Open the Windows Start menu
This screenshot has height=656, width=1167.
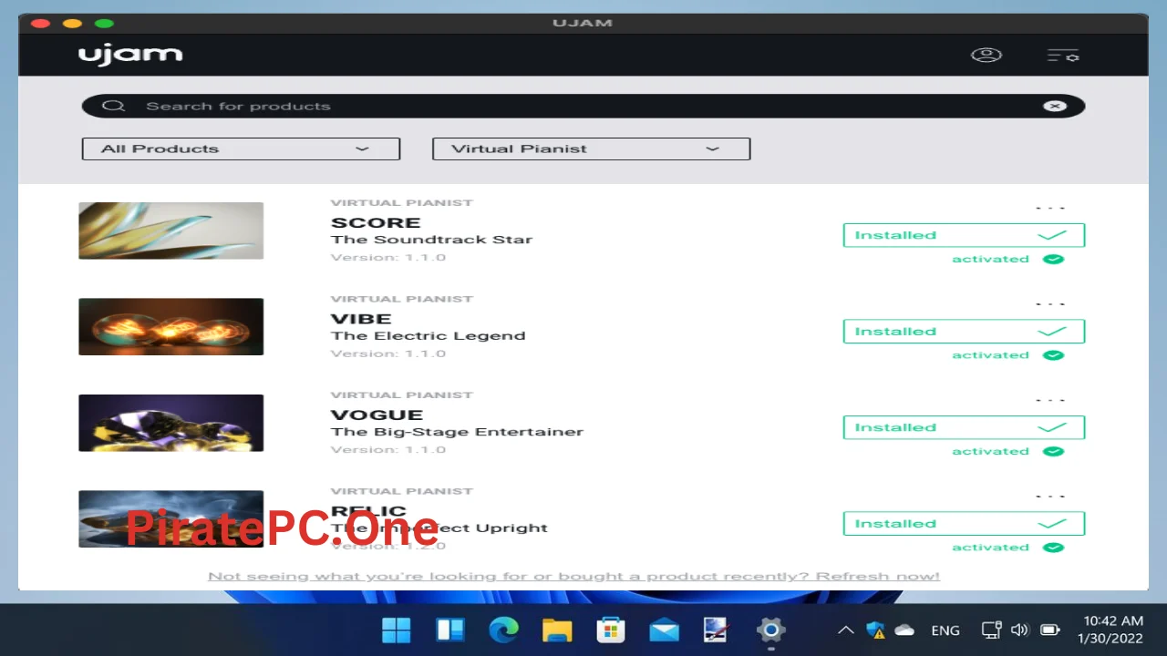pyautogui.click(x=397, y=630)
